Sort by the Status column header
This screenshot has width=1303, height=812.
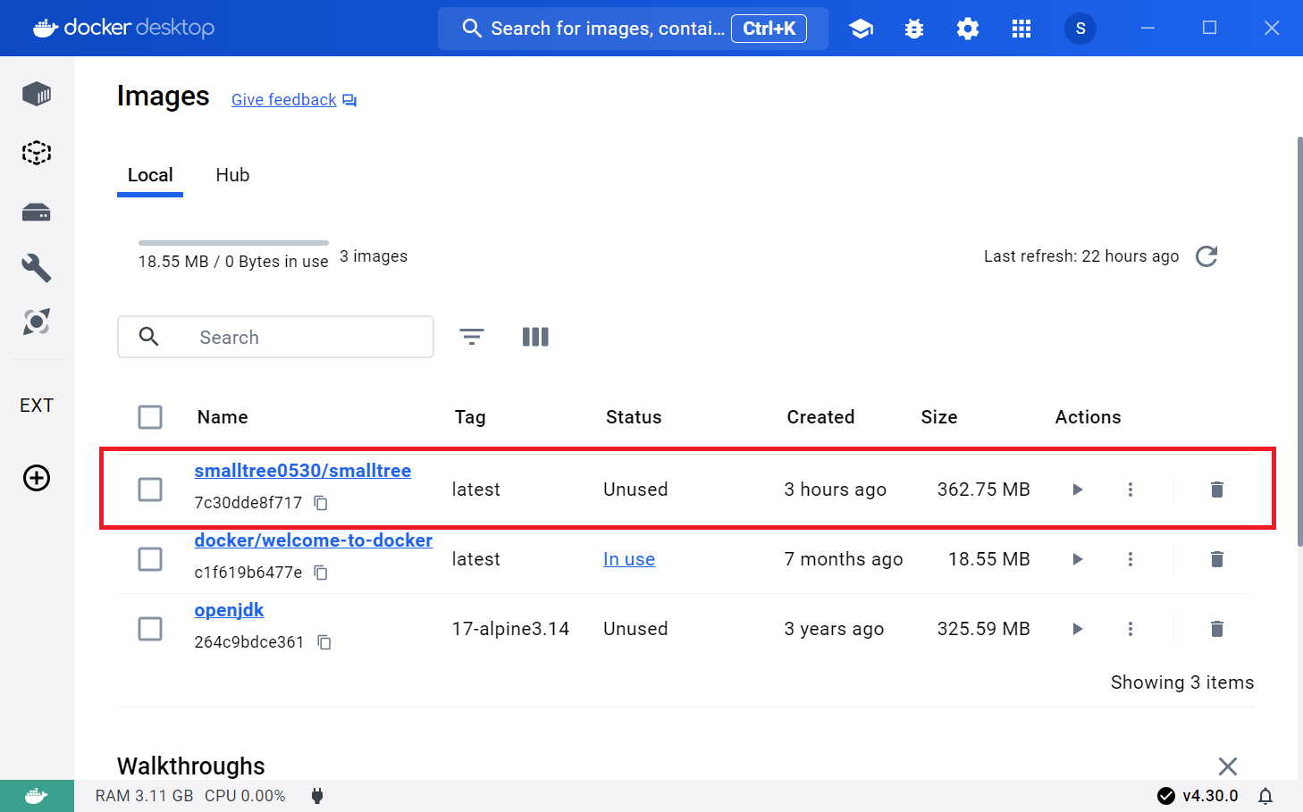(634, 417)
